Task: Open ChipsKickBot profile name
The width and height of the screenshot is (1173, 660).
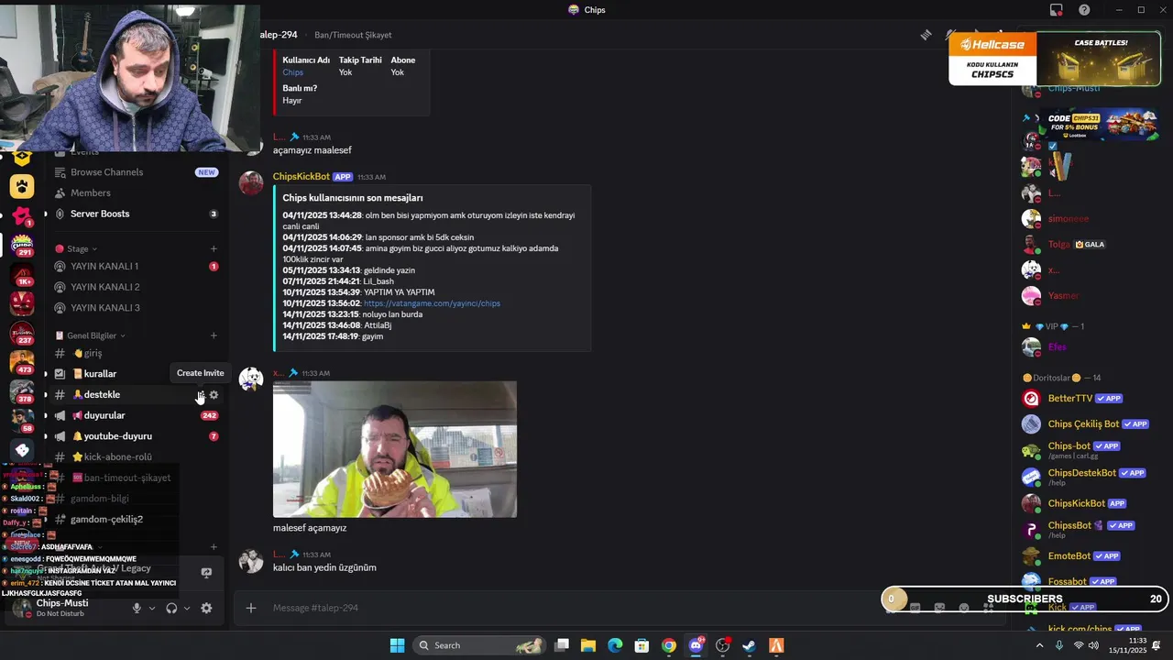Action: click(301, 177)
